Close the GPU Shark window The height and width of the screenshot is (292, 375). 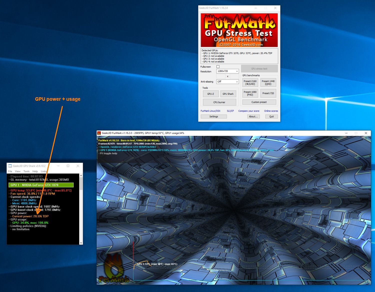(x=78, y=166)
